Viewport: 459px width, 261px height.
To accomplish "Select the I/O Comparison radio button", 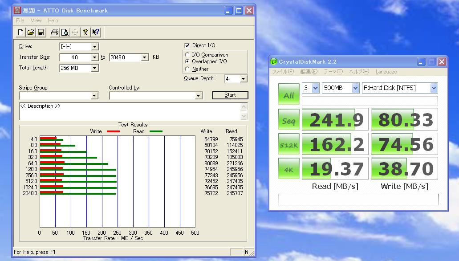I will click(x=187, y=55).
